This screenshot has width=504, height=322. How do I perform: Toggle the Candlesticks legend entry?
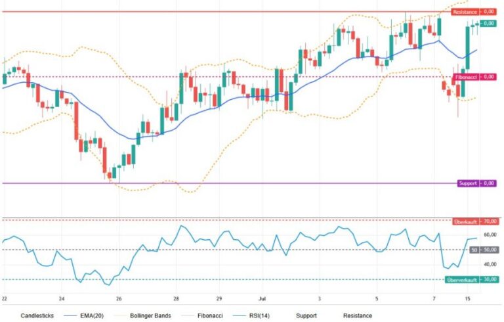(x=37, y=315)
